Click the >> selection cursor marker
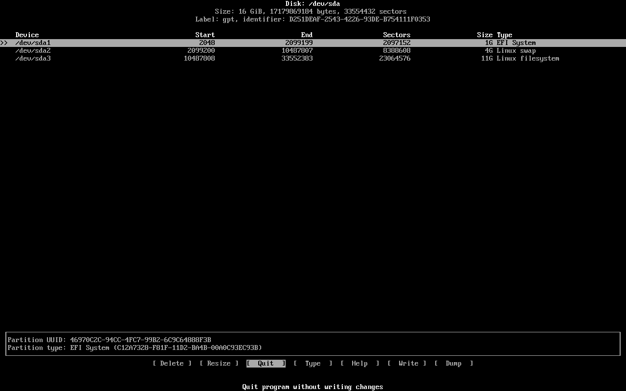Viewport: 626px width, 391px height. point(4,43)
